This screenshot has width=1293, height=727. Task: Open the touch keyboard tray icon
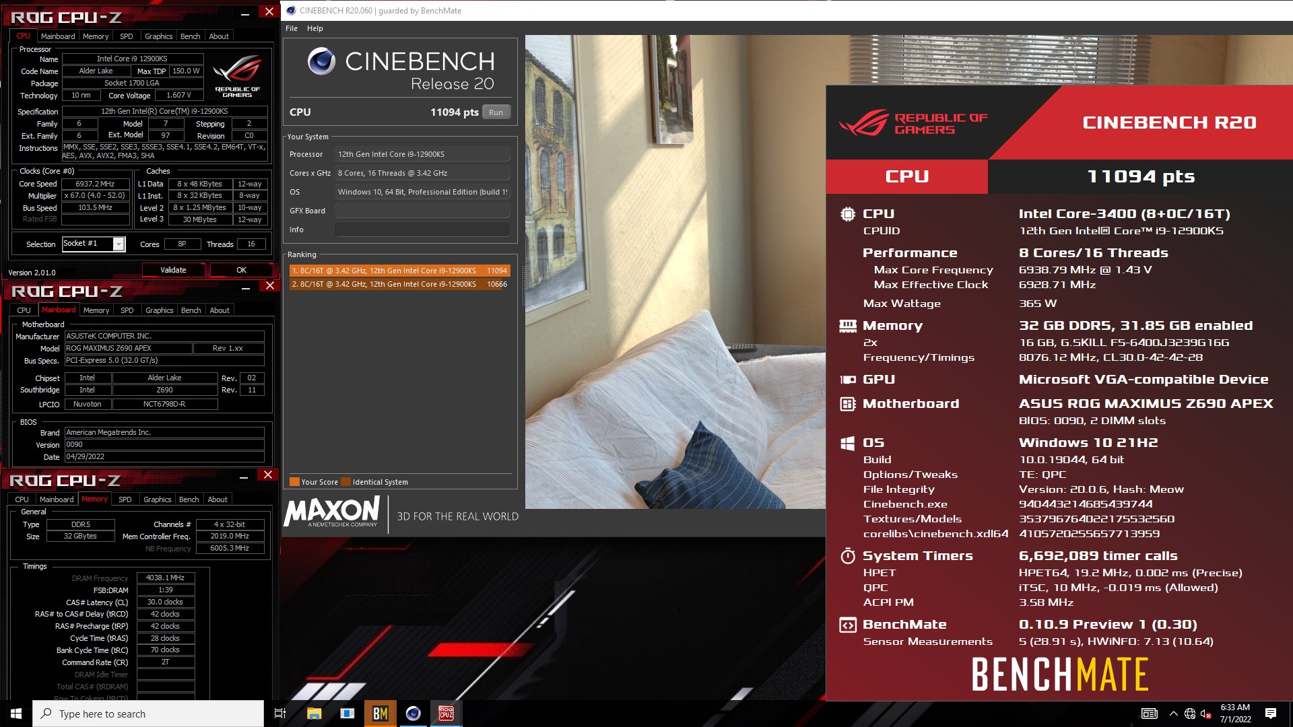[1150, 714]
